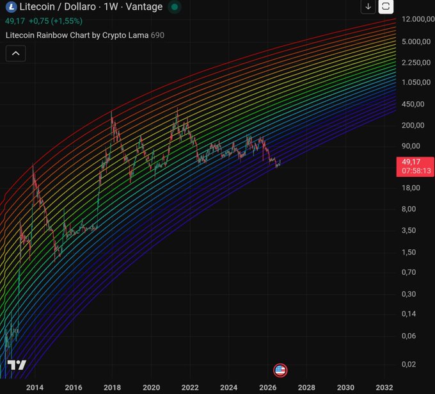Click the 12.000,00 price axis label
Screen dimensions: 435x394
(418, 19)
